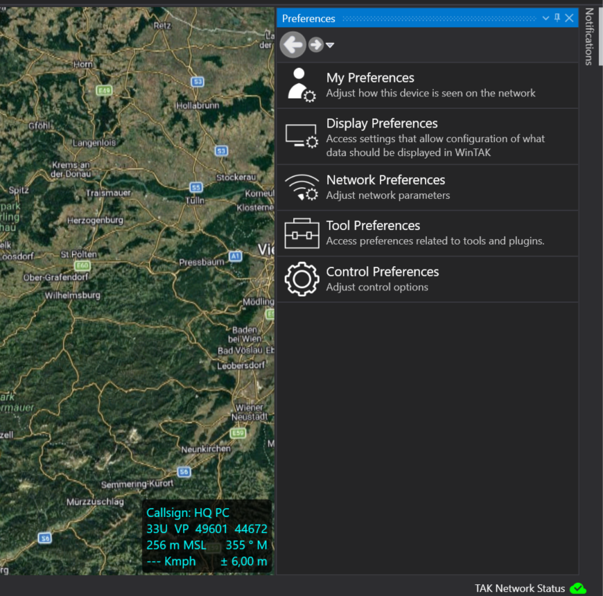
Task: Click the Display Preferences monitor icon
Action: pos(301,136)
